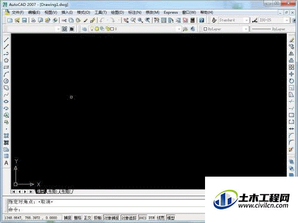Select the Circle draw tool

tap(6, 81)
